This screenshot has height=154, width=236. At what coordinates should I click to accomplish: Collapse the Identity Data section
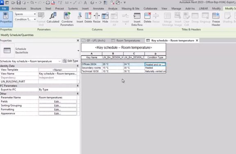78,66
